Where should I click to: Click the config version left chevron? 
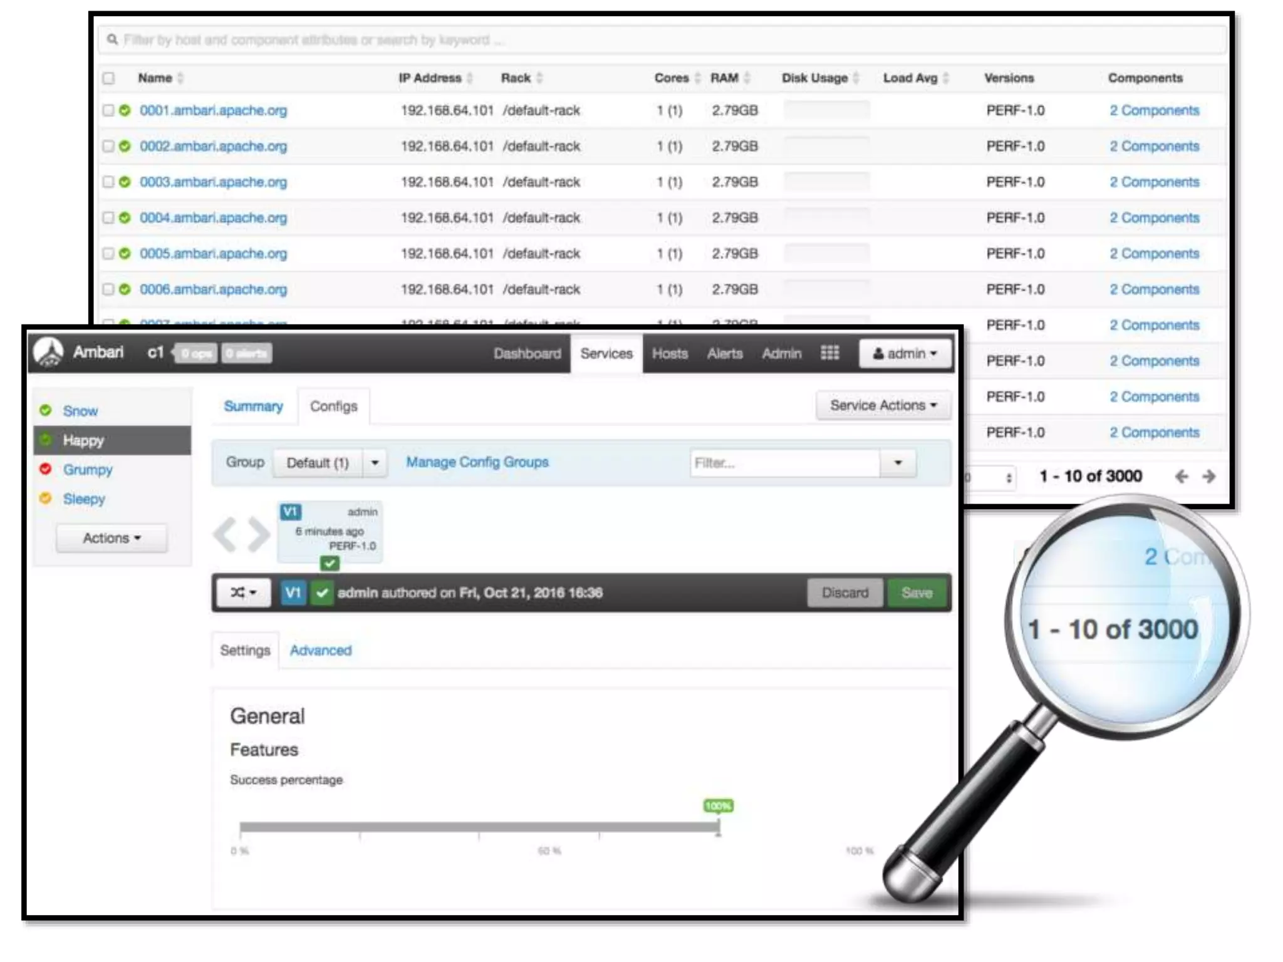(225, 534)
